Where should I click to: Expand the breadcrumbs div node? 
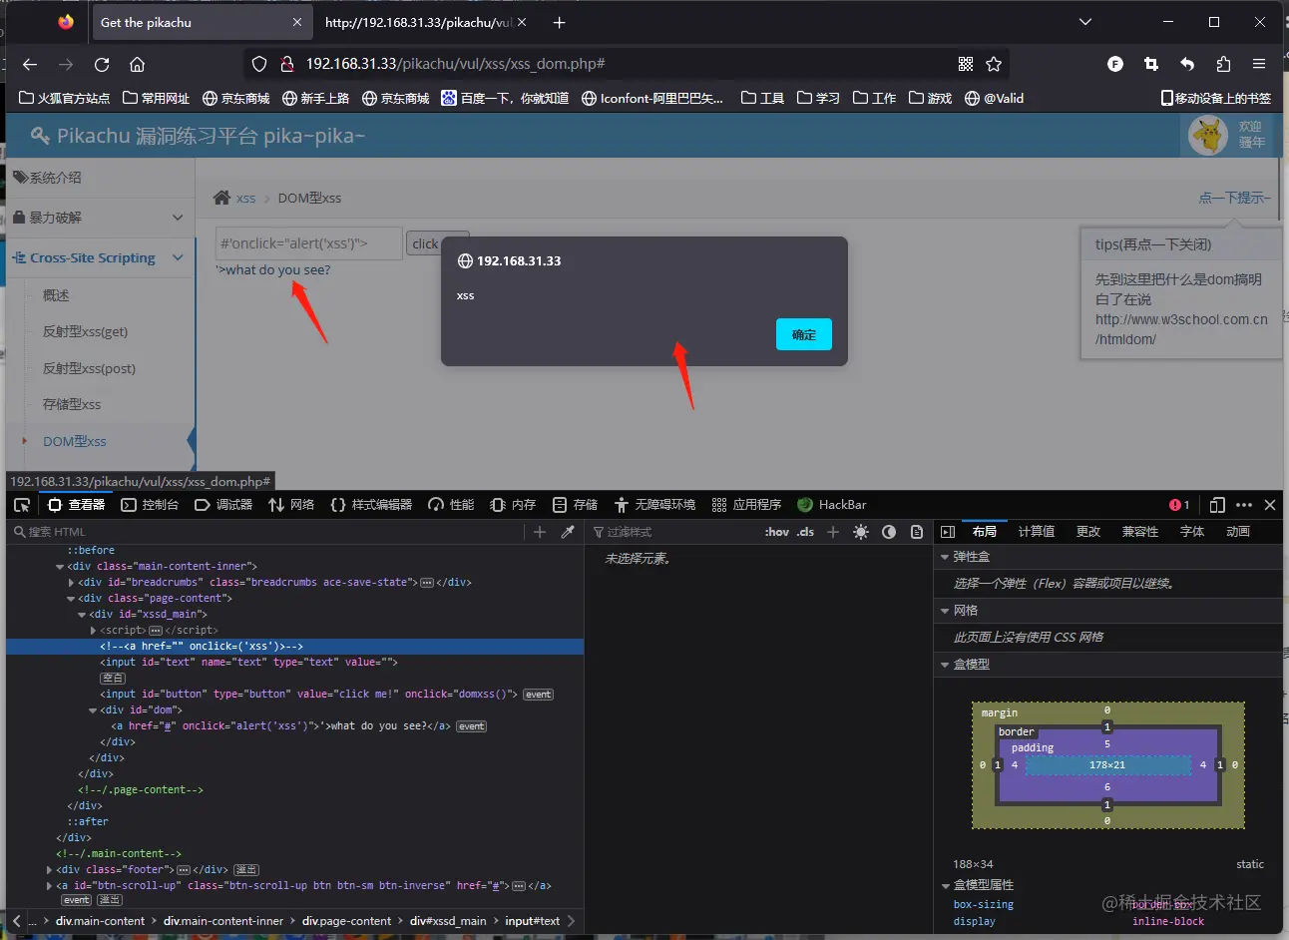(x=71, y=583)
